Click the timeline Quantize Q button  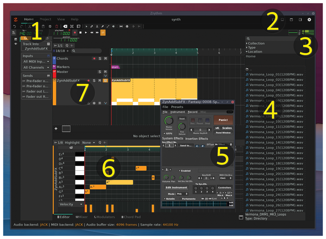[67, 46]
